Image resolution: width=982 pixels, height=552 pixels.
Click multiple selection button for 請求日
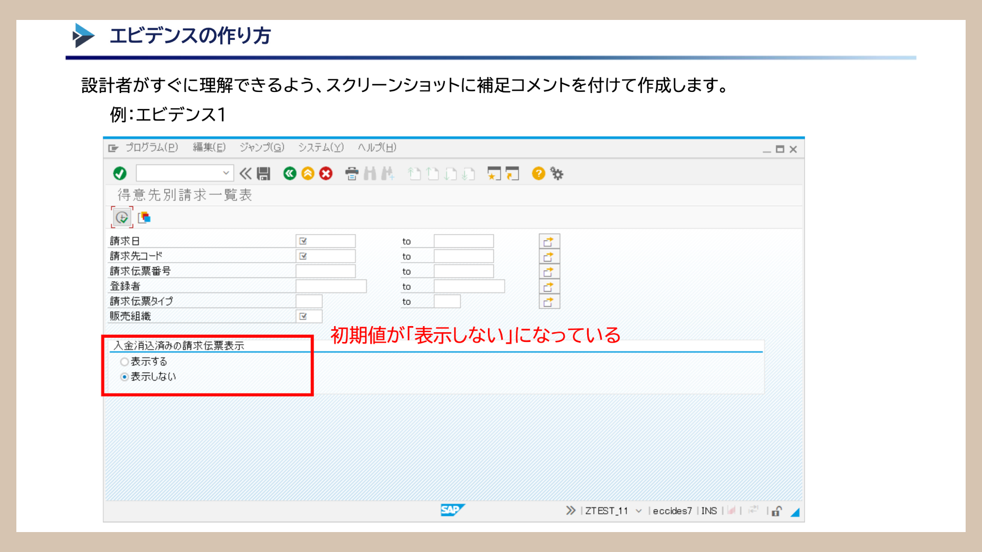tap(549, 241)
